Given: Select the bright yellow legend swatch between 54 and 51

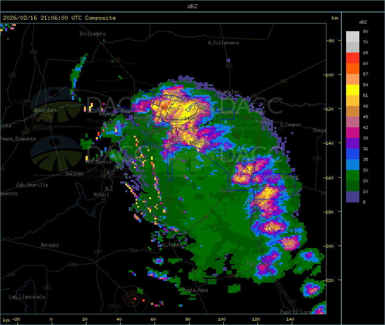Looking at the screenshot, I should (352, 90).
